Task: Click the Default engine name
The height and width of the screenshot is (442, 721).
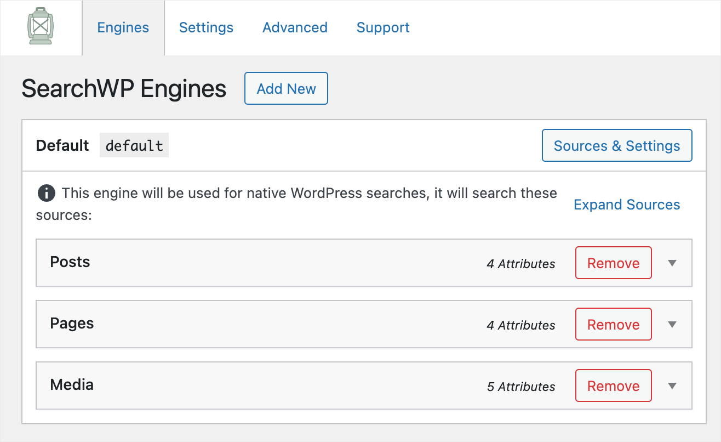Action: pyautogui.click(x=62, y=145)
